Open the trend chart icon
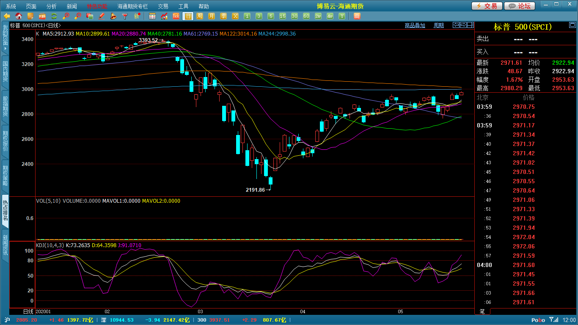Viewport: 578px width, 325px height. (164, 16)
